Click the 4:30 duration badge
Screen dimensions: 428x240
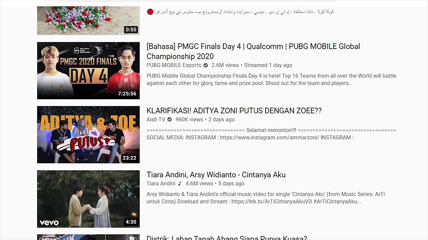pos(131,222)
